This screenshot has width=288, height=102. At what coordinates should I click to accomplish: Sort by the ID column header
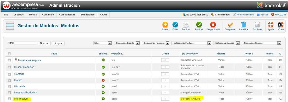(280, 54)
